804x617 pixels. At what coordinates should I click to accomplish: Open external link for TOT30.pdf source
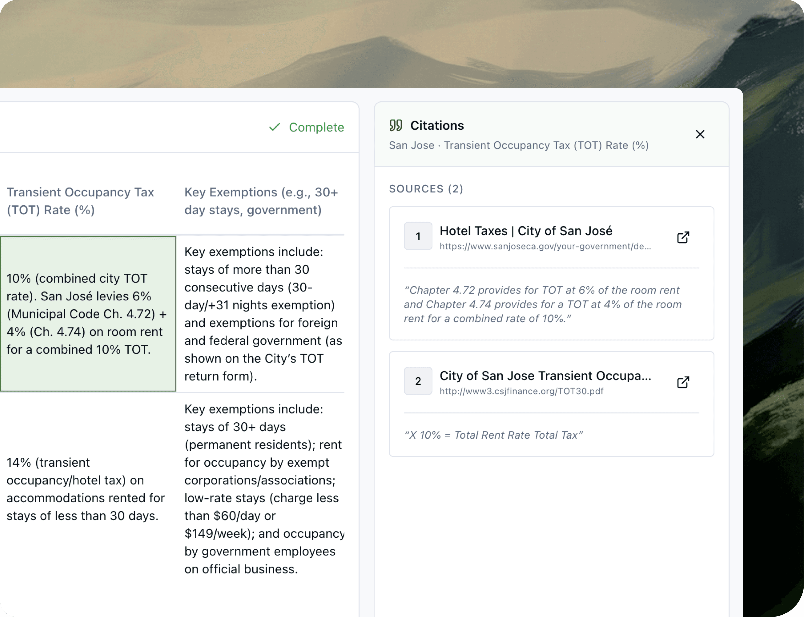point(683,382)
